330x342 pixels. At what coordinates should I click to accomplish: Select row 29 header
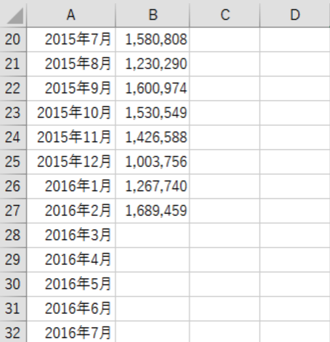(x=13, y=260)
